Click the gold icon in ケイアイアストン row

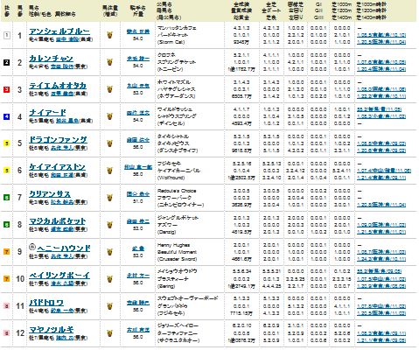[x=109, y=171]
